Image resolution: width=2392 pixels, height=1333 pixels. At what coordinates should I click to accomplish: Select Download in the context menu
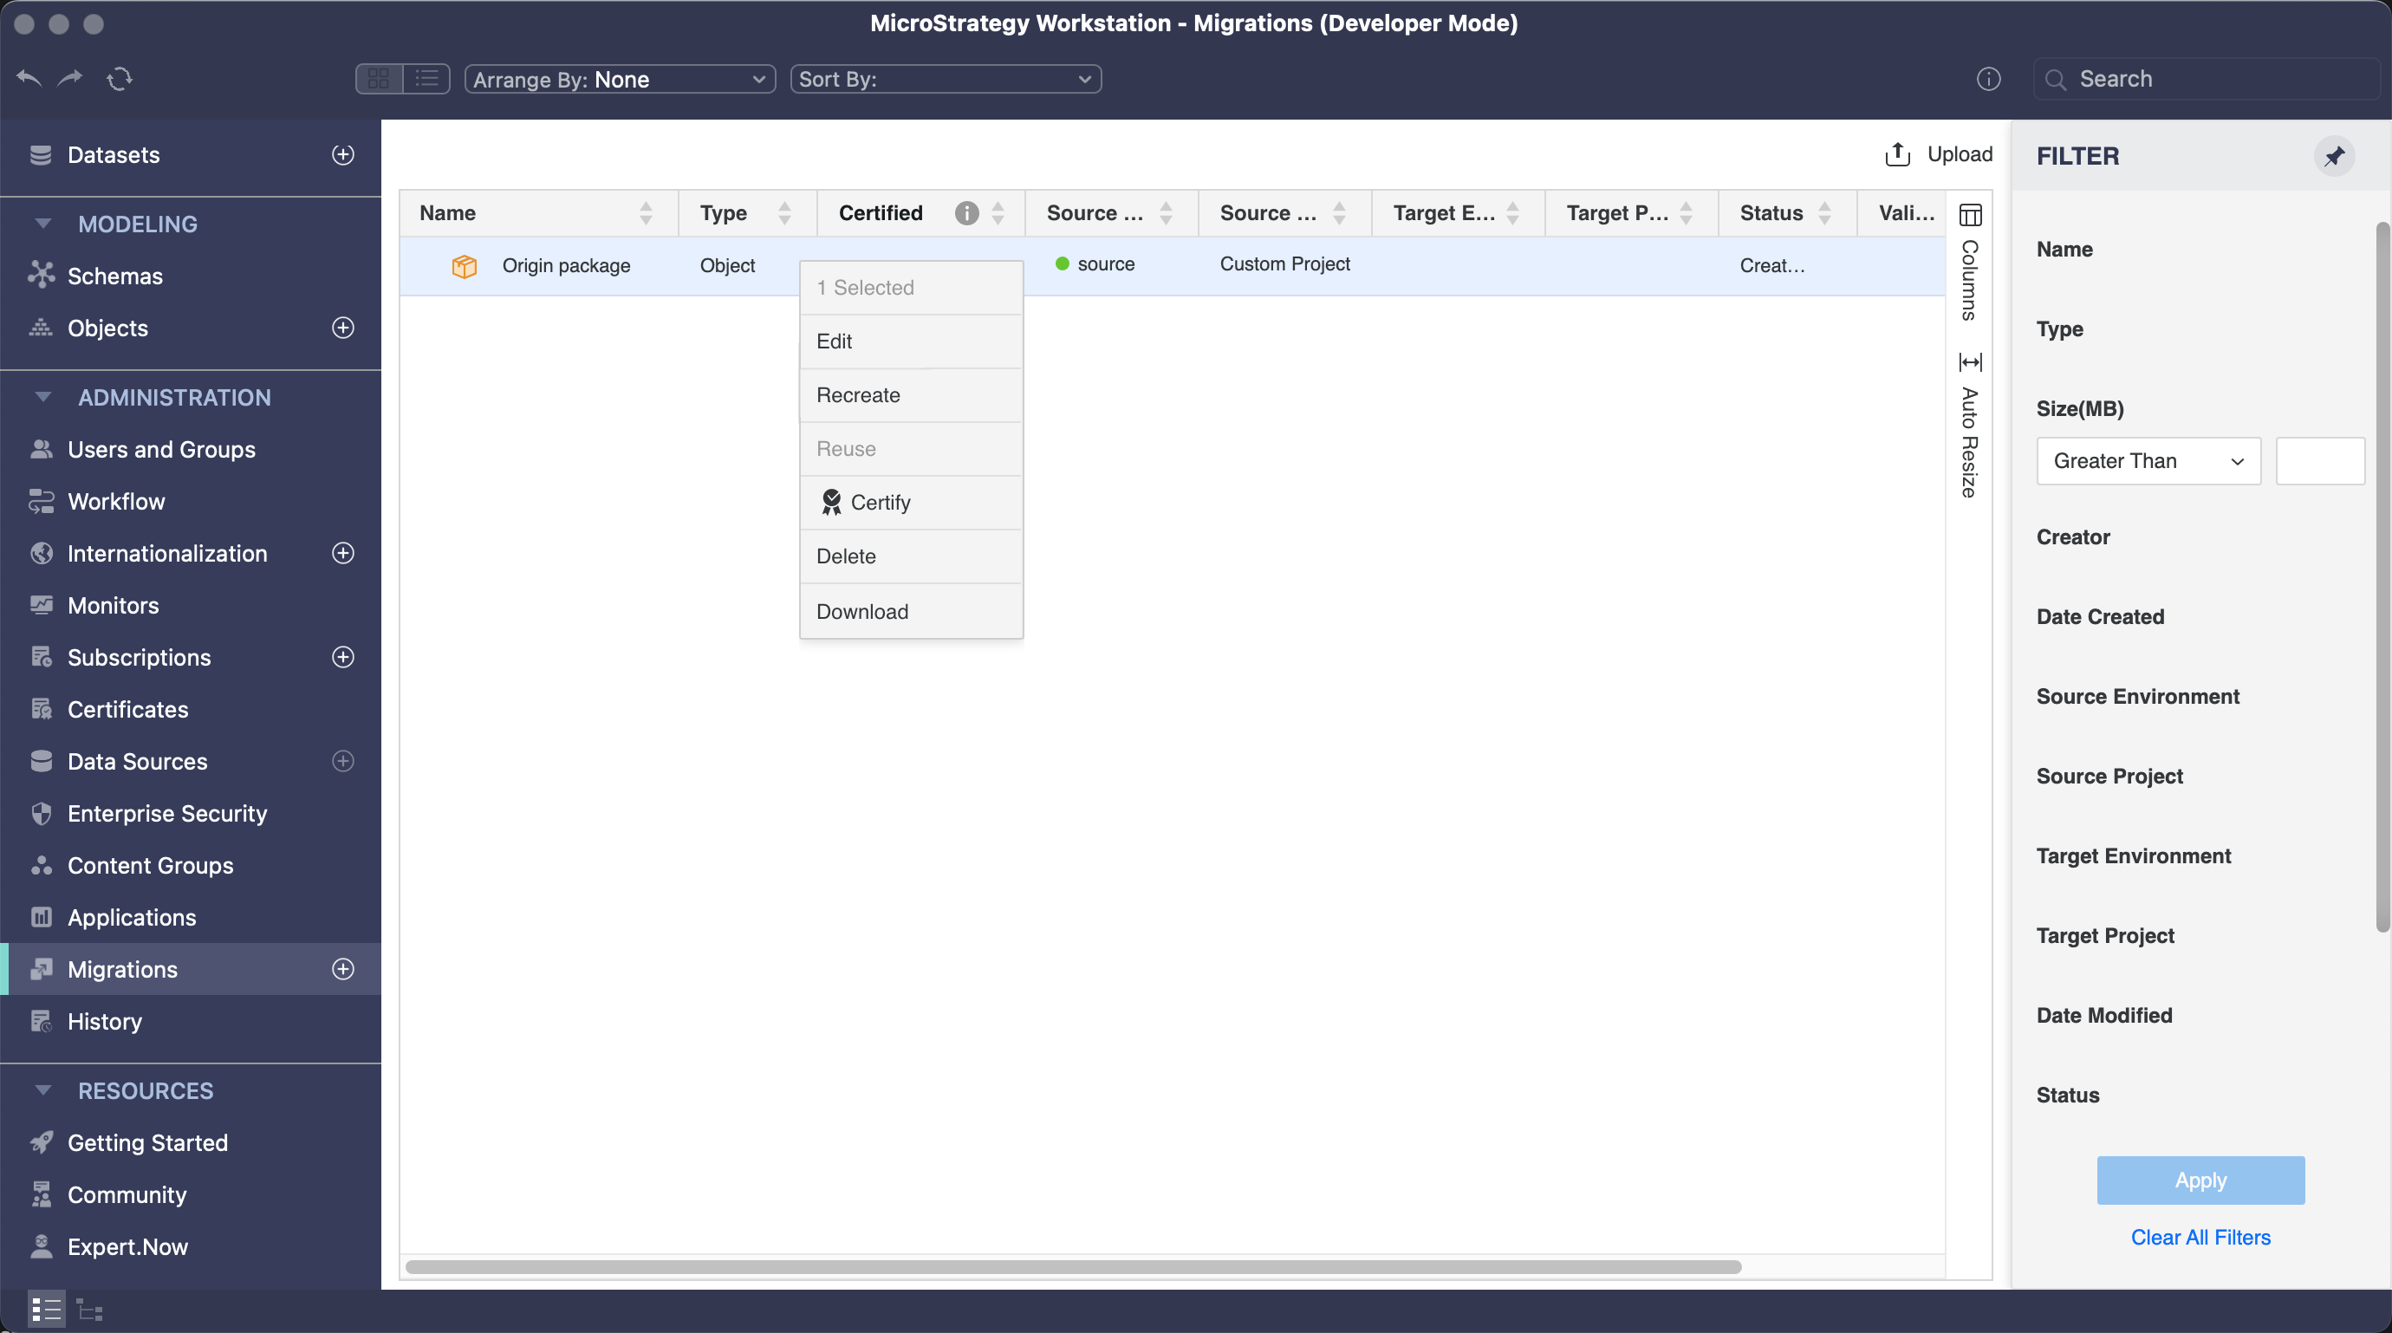(861, 611)
